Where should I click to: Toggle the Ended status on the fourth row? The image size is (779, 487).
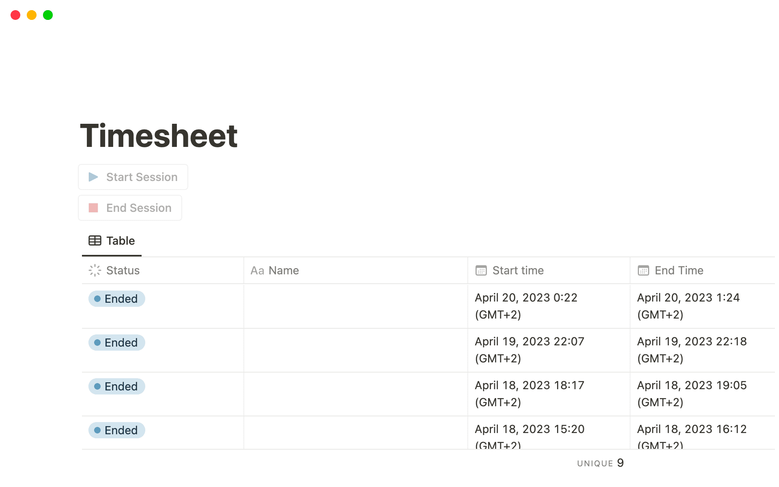[x=116, y=430]
